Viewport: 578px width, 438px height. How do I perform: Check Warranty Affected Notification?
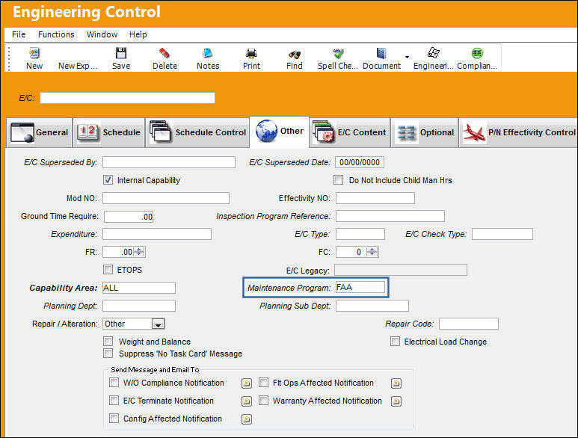[x=263, y=401]
